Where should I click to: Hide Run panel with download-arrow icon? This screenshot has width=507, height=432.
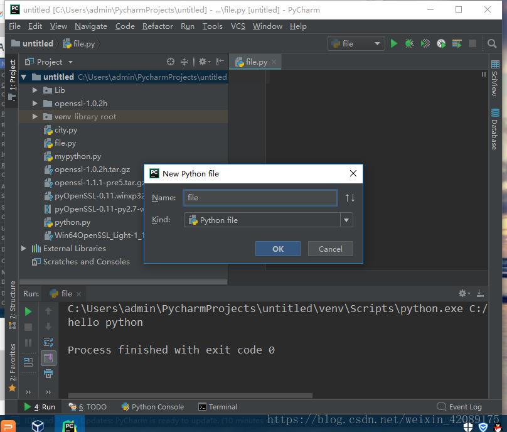480,293
